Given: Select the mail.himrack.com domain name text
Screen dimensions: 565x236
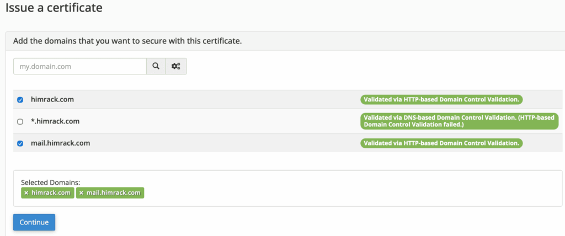Looking at the screenshot, I should pyautogui.click(x=61, y=143).
